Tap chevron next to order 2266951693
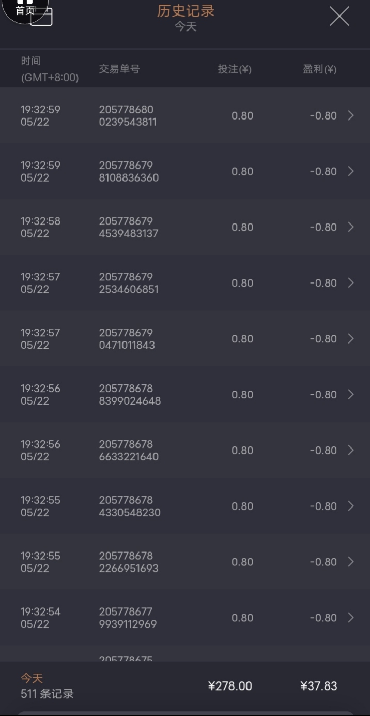Viewport: 370px width, 716px height. point(351,562)
